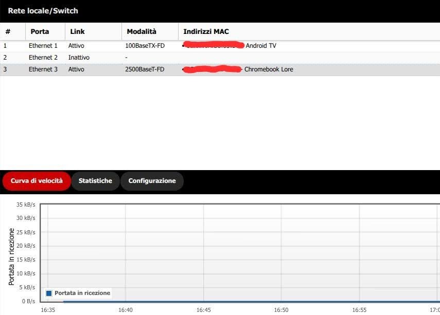Viewport: 440px width, 315px height.
Task: Click the 0 B/s axis label
Action: click(x=29, y=301)
